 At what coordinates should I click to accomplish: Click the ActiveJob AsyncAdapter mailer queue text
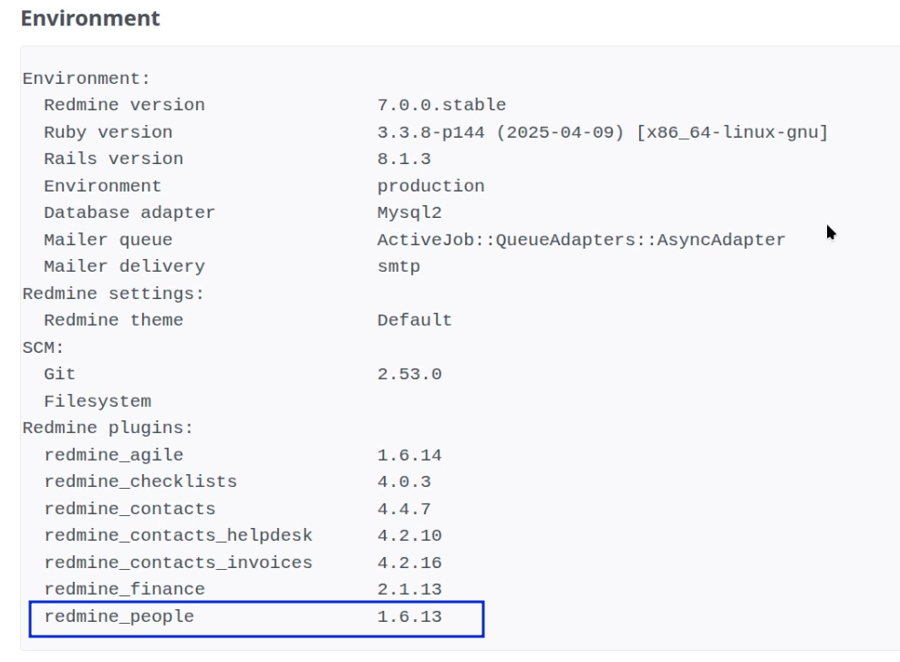click(581, 240)
